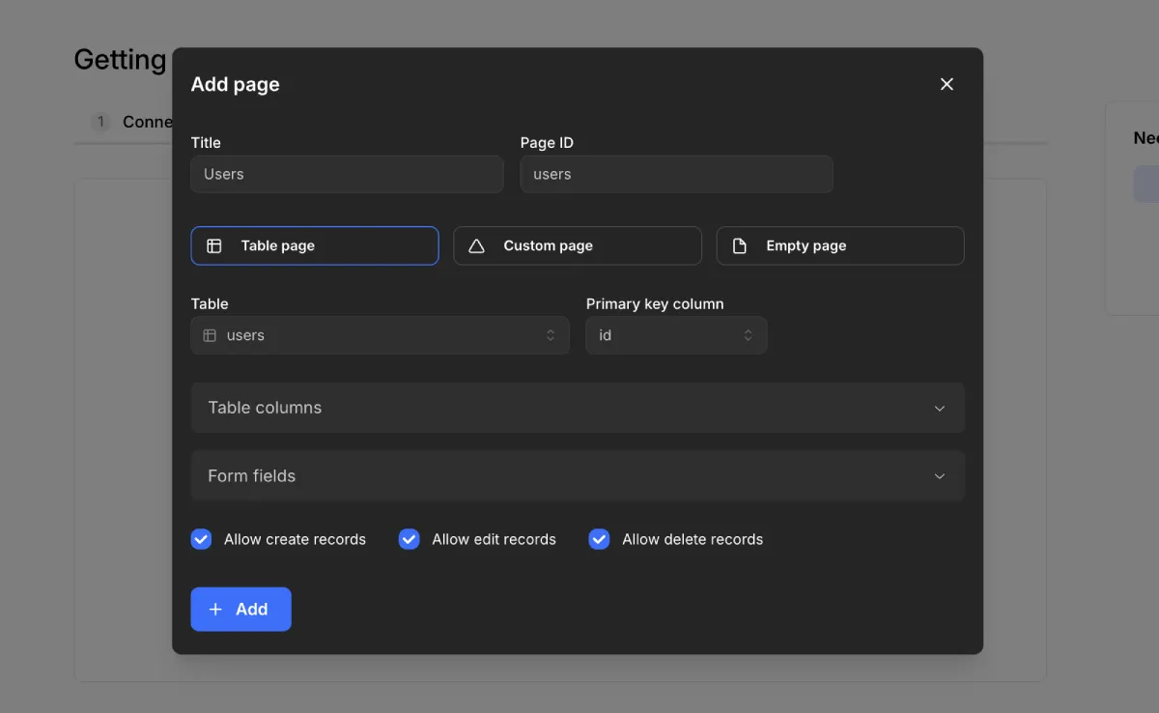Select the Custom page type
The image size is (1159, 713).
(x=577, y=246)
